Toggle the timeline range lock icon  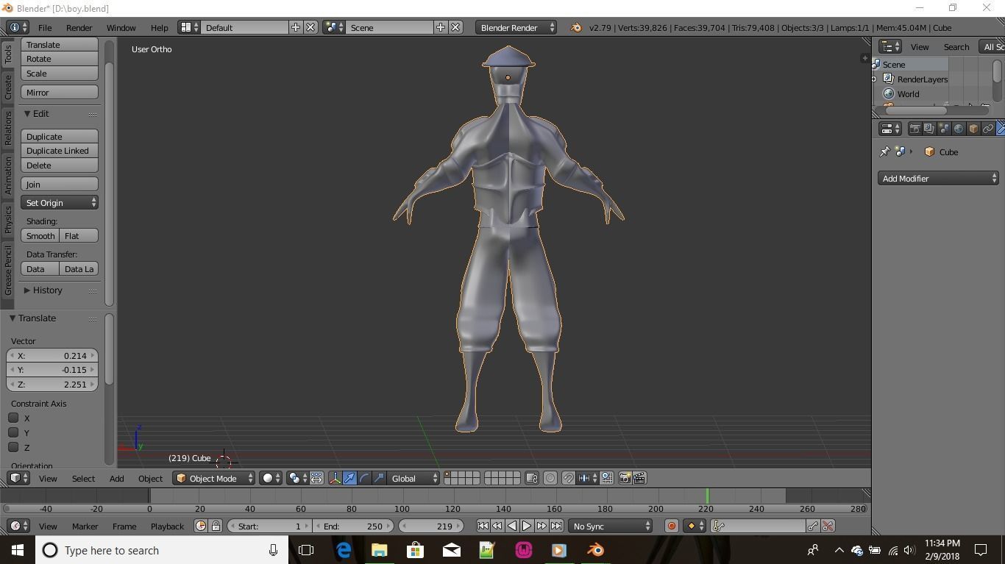click(x=216, y=526)
